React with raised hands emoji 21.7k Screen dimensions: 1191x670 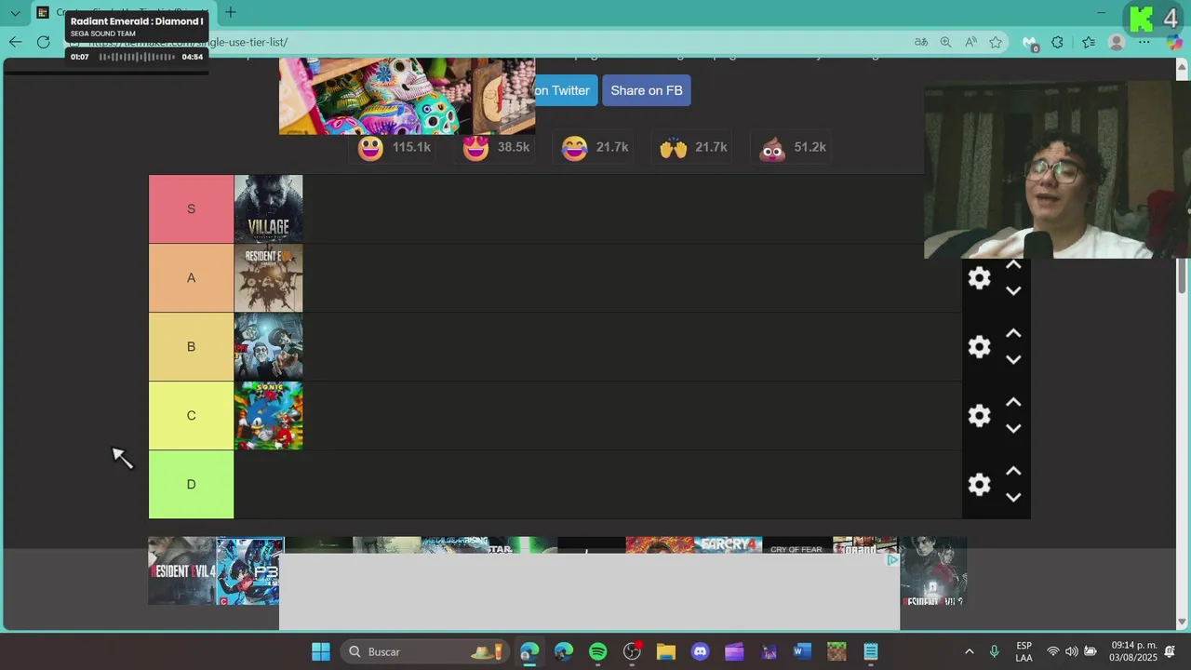tap(693, 148)
